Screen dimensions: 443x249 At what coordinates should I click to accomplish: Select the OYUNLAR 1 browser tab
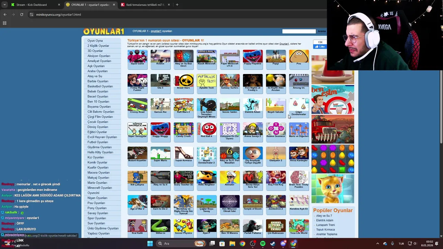click(x=91, y=5)
